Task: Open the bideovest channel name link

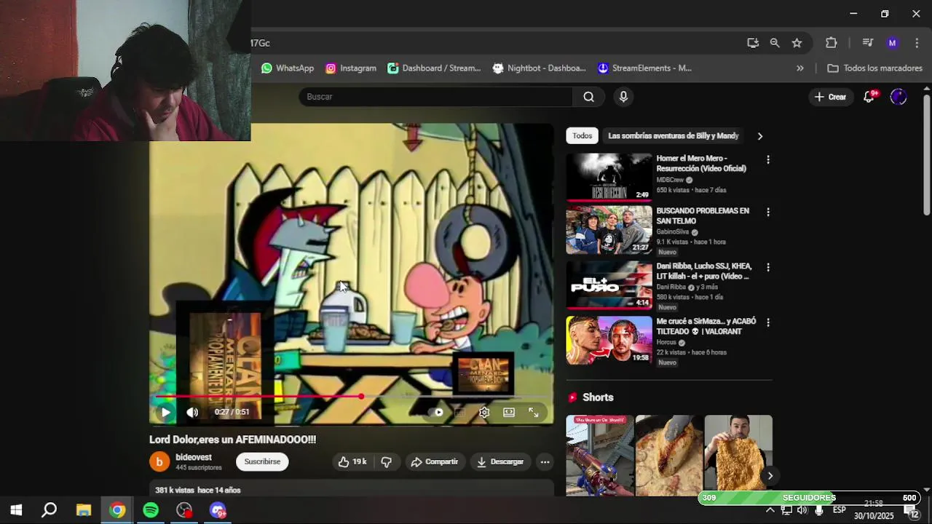Action: click(194, 457)
